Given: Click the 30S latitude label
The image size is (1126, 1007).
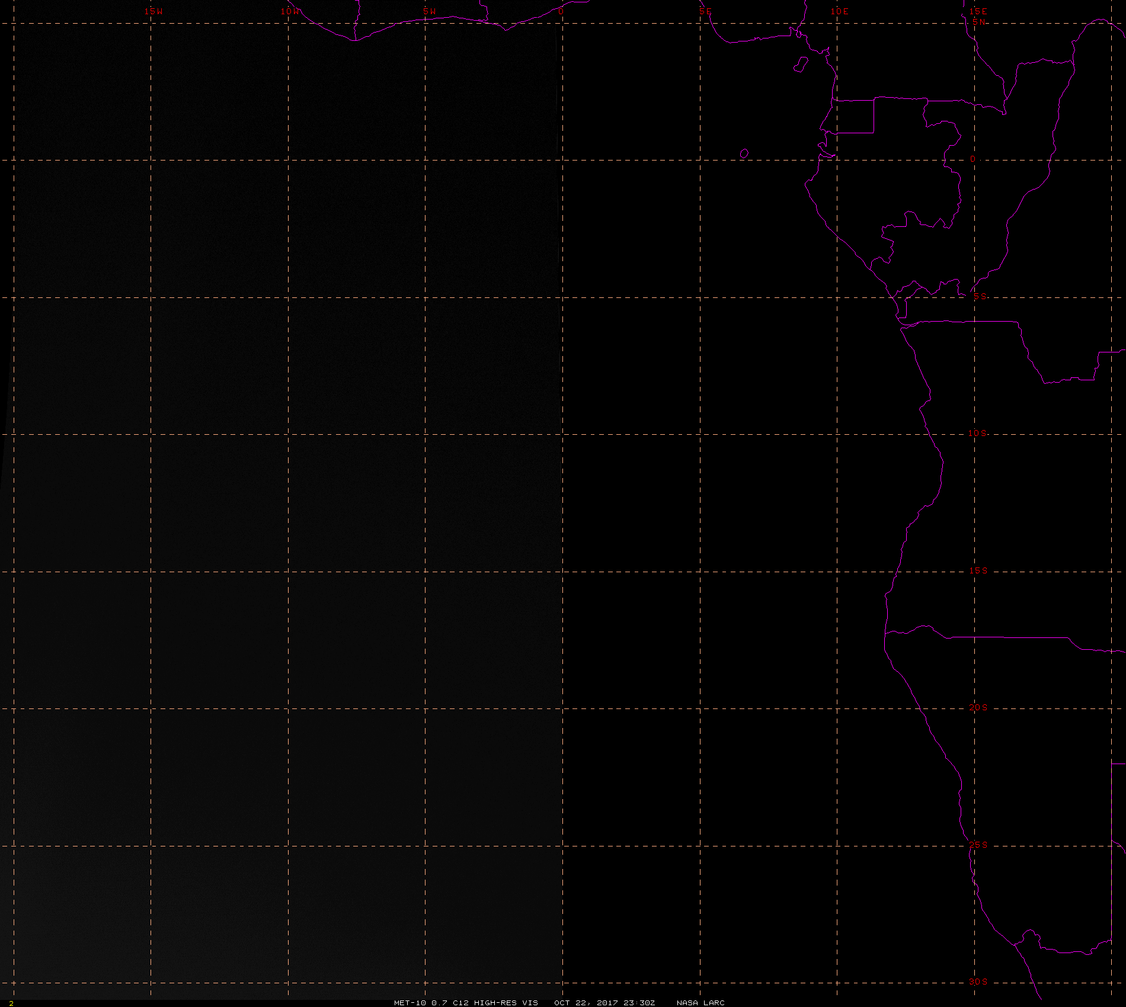Looking at the screenshot, I should point(978,982).
